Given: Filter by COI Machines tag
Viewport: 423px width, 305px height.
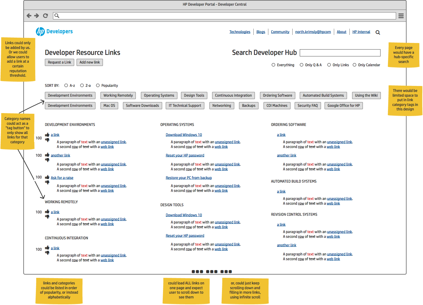Looking at the screenshot, I should [x=277, y=106].
